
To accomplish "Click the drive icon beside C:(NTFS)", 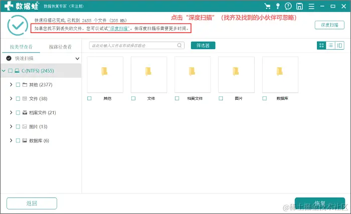I will pos(17,71).
